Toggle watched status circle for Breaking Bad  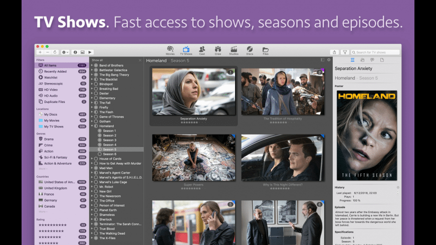click(96, 88)
